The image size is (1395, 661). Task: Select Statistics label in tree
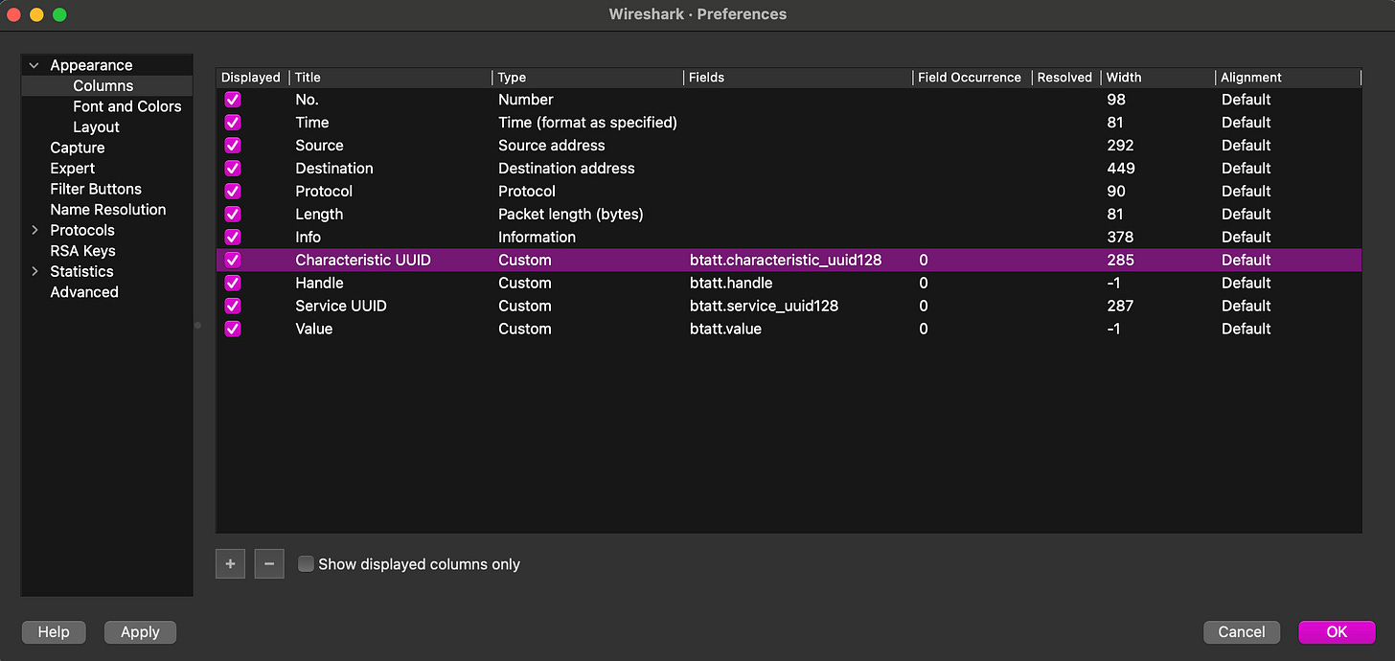click(81, 271)
